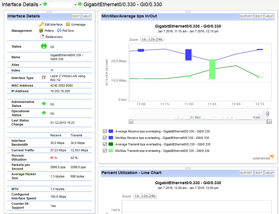Click drag handle above Percent Utilization panel
The height and width of the screenshot is (214, 279).
point(188,168)
